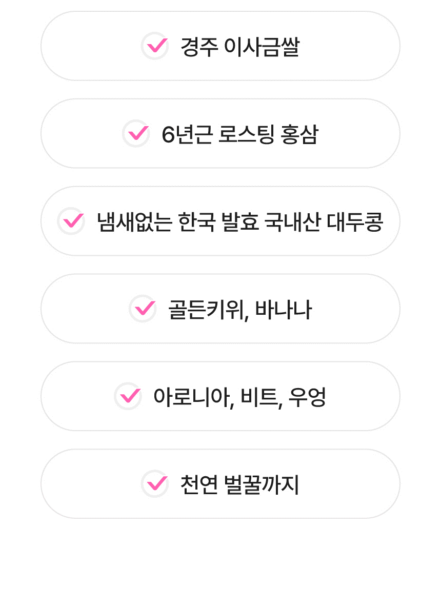Toggle the check icon for 냄새없는 한국 발효
The image size is (441, 589).
click(71, 221)
